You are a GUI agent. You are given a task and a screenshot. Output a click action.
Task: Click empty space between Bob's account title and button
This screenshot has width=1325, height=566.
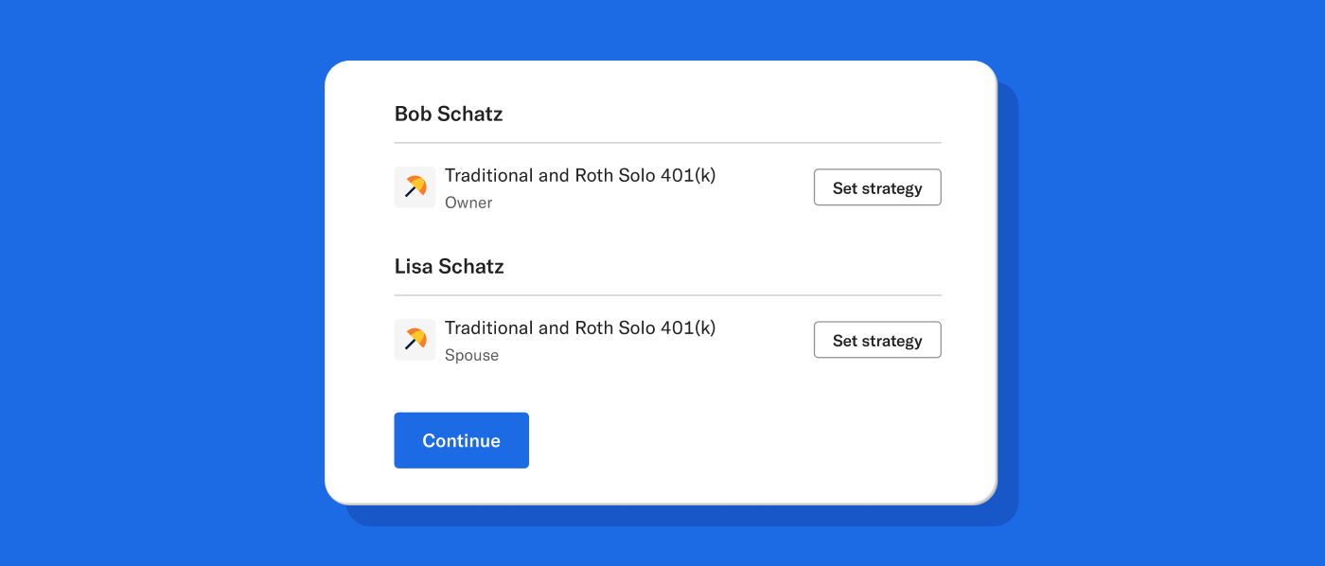pyautogui.click(x=765, y=187)
